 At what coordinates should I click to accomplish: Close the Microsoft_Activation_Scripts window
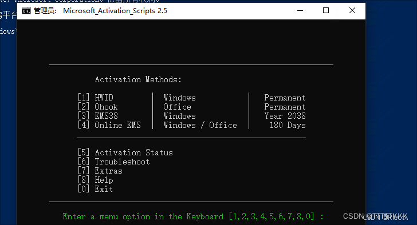pyautogui.click(x=352, y=11)
